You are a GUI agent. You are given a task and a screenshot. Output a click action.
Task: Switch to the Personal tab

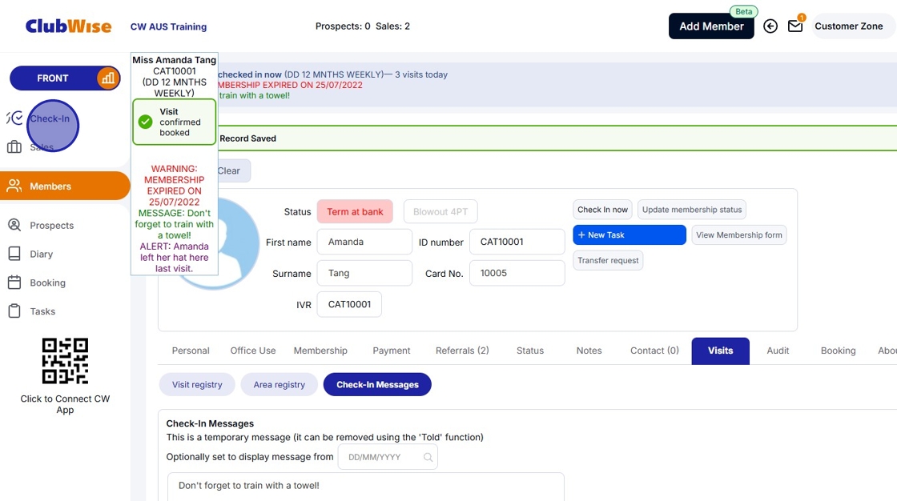pyautogui.click(x=191, y=351)
